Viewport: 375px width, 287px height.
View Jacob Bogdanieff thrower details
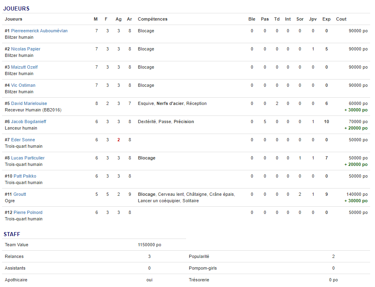(x=28, y=122)
